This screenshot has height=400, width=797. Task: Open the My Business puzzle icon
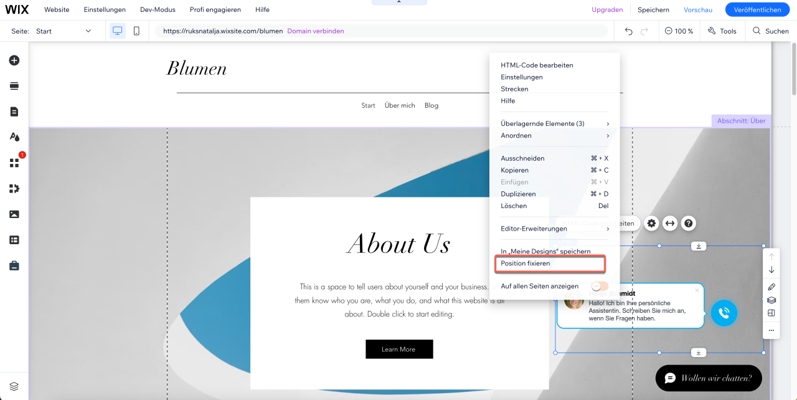click(x=14, y=188)
